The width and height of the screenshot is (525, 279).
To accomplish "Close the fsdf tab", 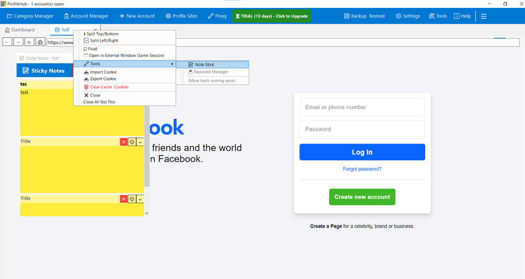I will (96, 30).
